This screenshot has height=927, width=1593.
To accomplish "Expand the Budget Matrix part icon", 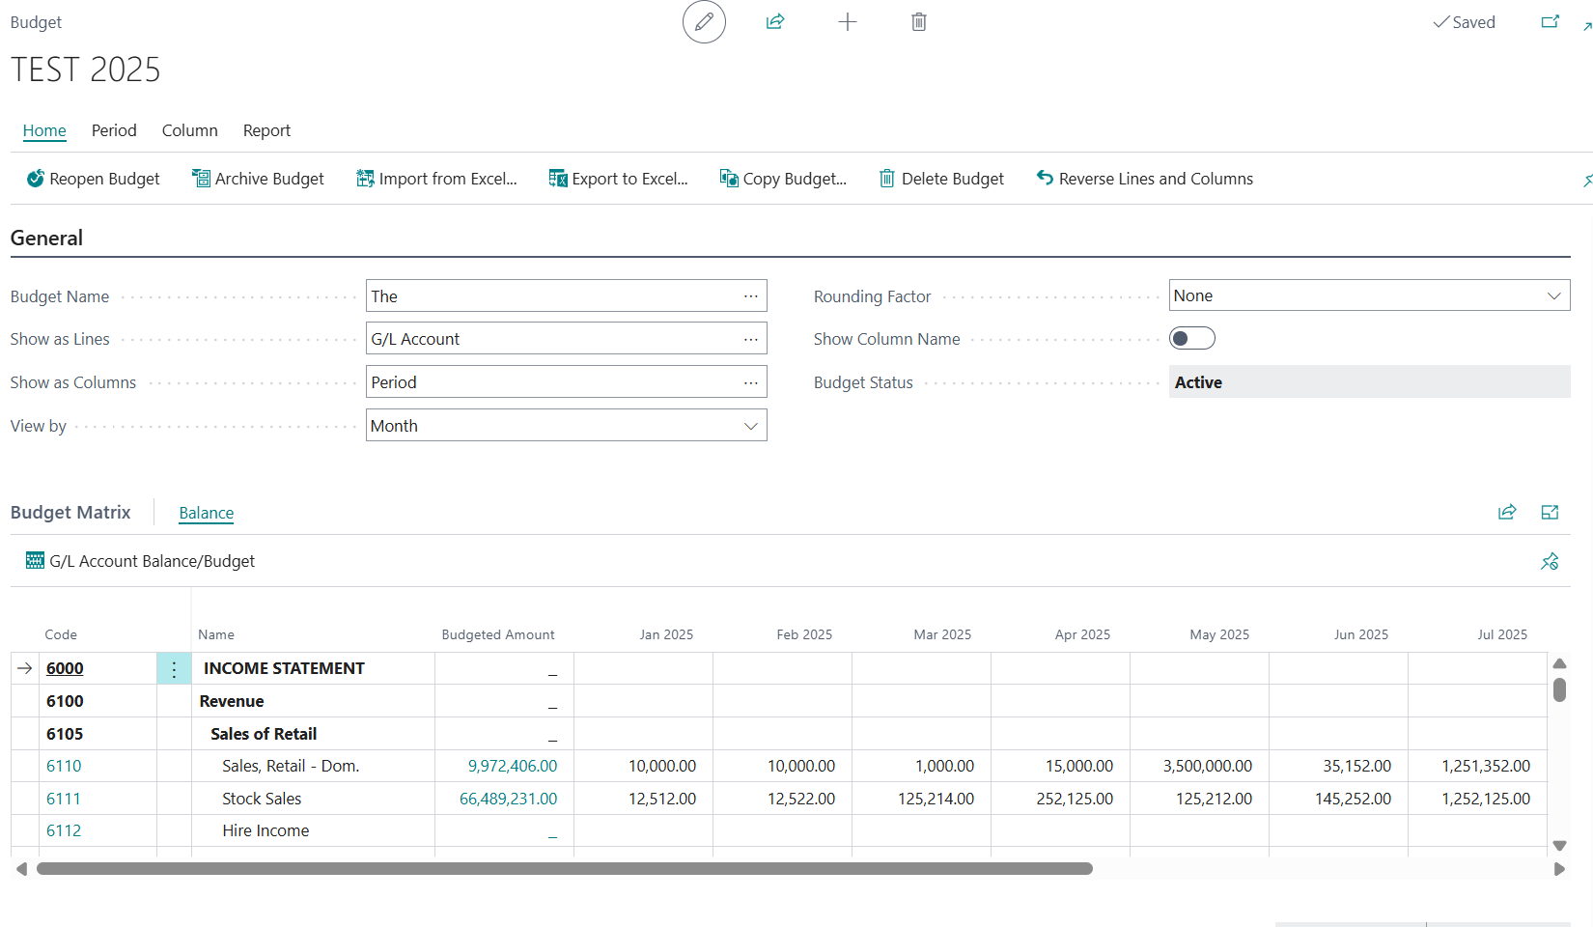I will pos(1550,513).
